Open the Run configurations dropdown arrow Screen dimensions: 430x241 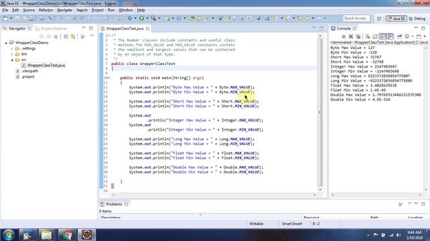[x=147, y=18]
